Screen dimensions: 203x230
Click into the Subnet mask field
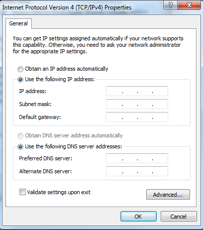tap(137, 104)
